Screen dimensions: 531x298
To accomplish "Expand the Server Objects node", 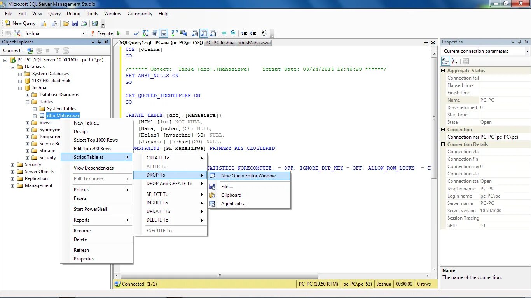I will (x=13, y=172).
